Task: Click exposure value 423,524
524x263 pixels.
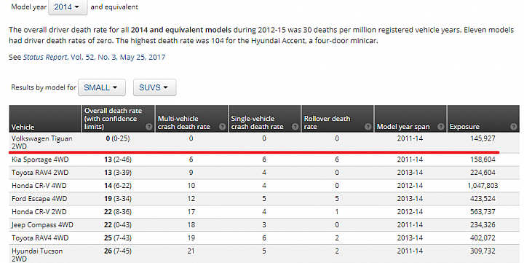Action: pos(483,199)
